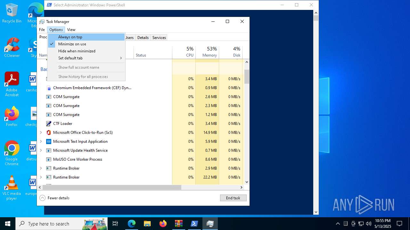
Task: Click the Microsoft Office Click-to-Run icon
Action: [x=49, y=133]
